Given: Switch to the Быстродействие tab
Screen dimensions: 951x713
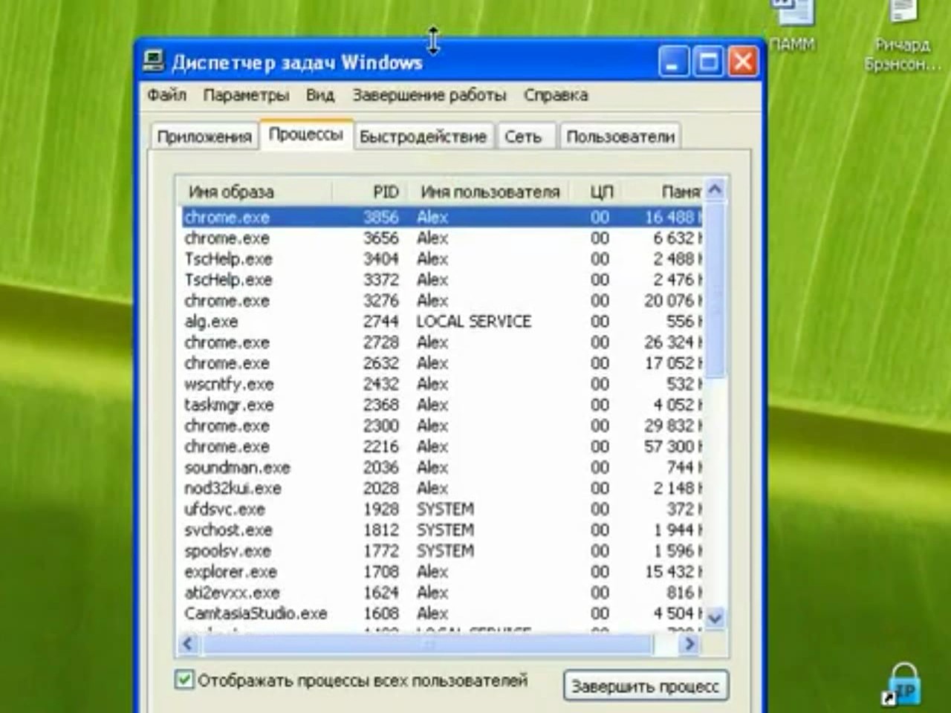Looking at the screenshot, I should (x=422, y=137).
